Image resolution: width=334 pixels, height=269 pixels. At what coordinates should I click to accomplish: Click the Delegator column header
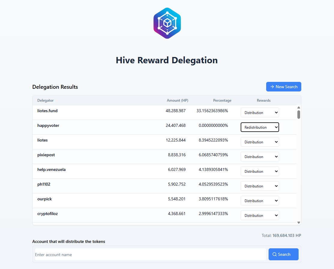click(x=46, y=100)
